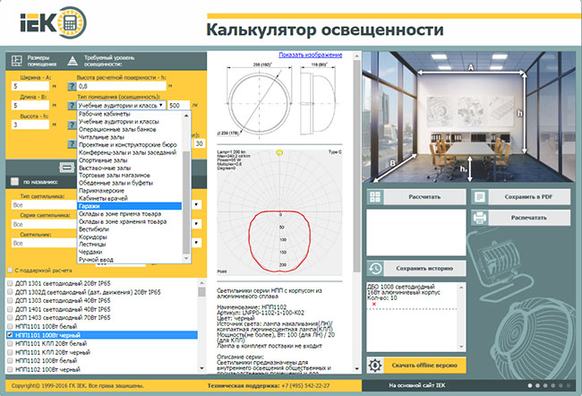Click the office room preview image

pos(469,117)
